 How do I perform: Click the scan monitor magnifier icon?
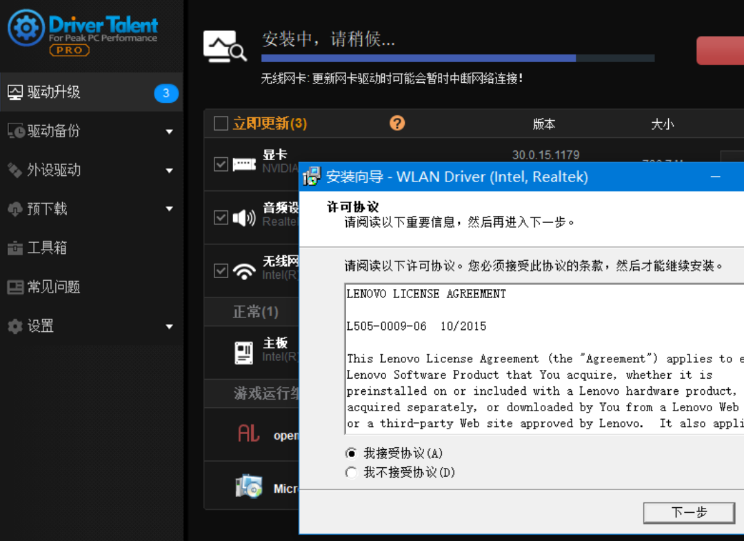(225, 46)
